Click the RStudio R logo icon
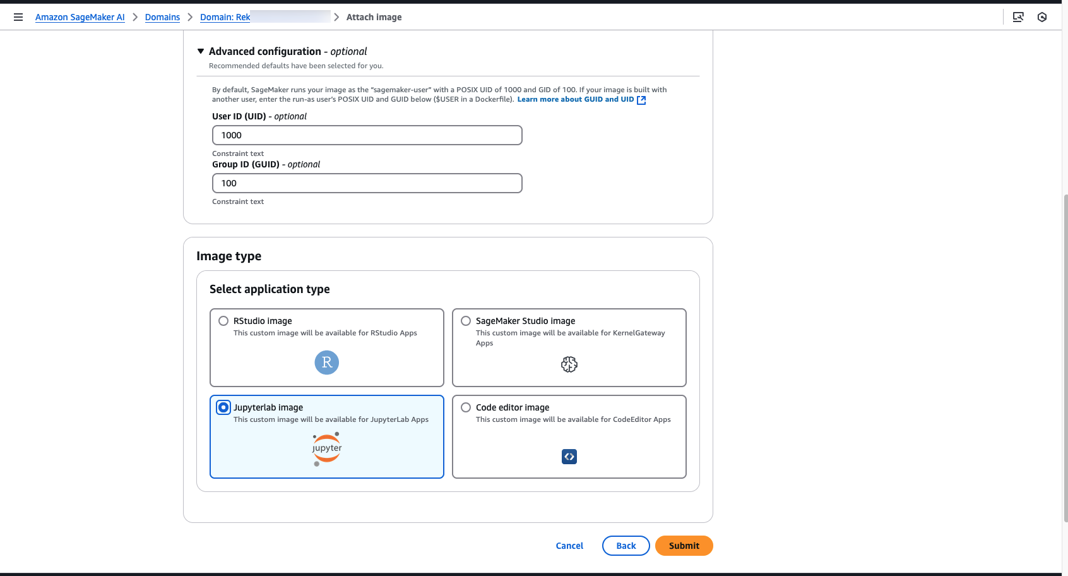1068x576 pixels. click(327, 363)
